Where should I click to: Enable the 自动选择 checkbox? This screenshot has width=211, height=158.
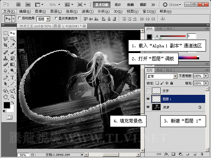pyautogui.click(x=19, y=18)
